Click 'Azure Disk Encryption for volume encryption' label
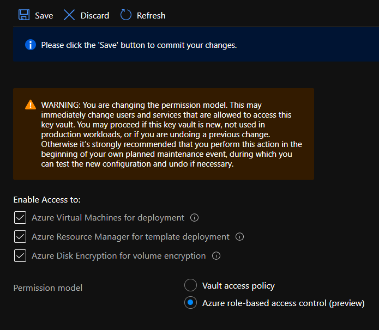Screen dimensions: 379x330 coord(119,256)
